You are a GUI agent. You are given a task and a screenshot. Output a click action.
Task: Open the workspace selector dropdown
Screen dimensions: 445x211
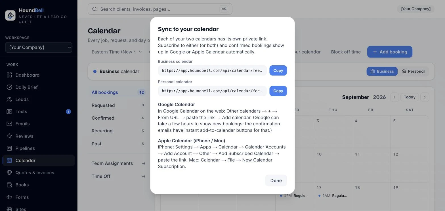coord(39,47)
